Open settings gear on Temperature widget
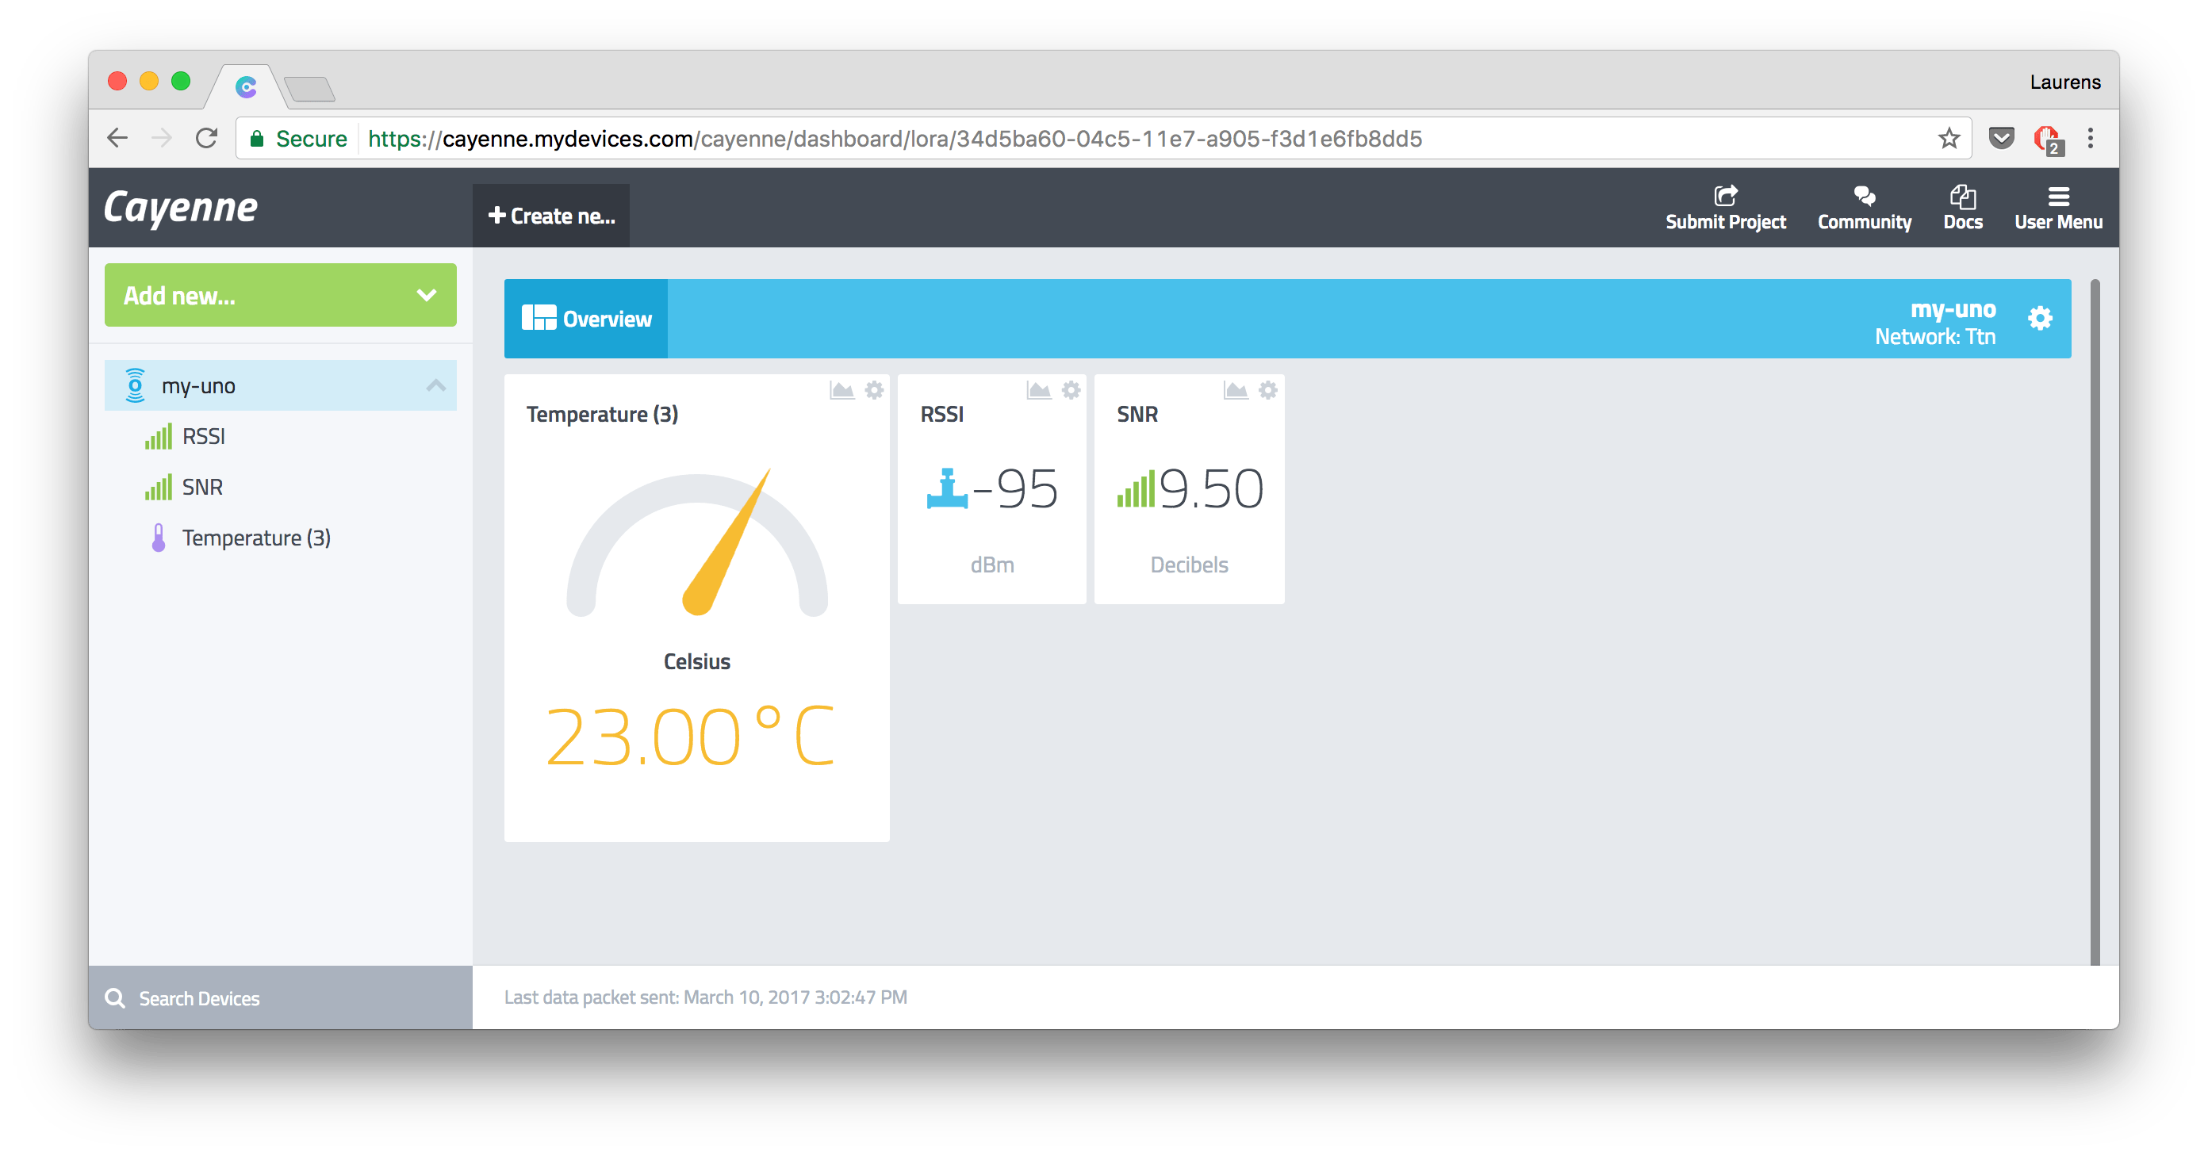Viewport: 2208px width, 1156px height. [873, 391]
